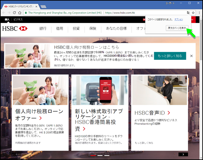Click the HSBC音声ID card photo

pyautogui.click(x=159, y=90)
